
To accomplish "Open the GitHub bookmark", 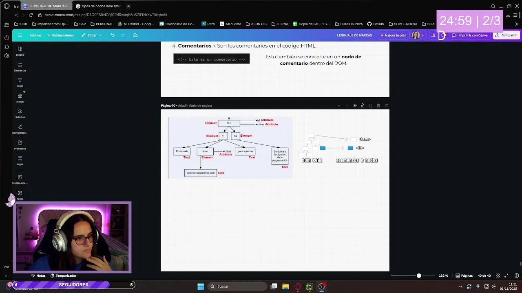I will (376, 24).
